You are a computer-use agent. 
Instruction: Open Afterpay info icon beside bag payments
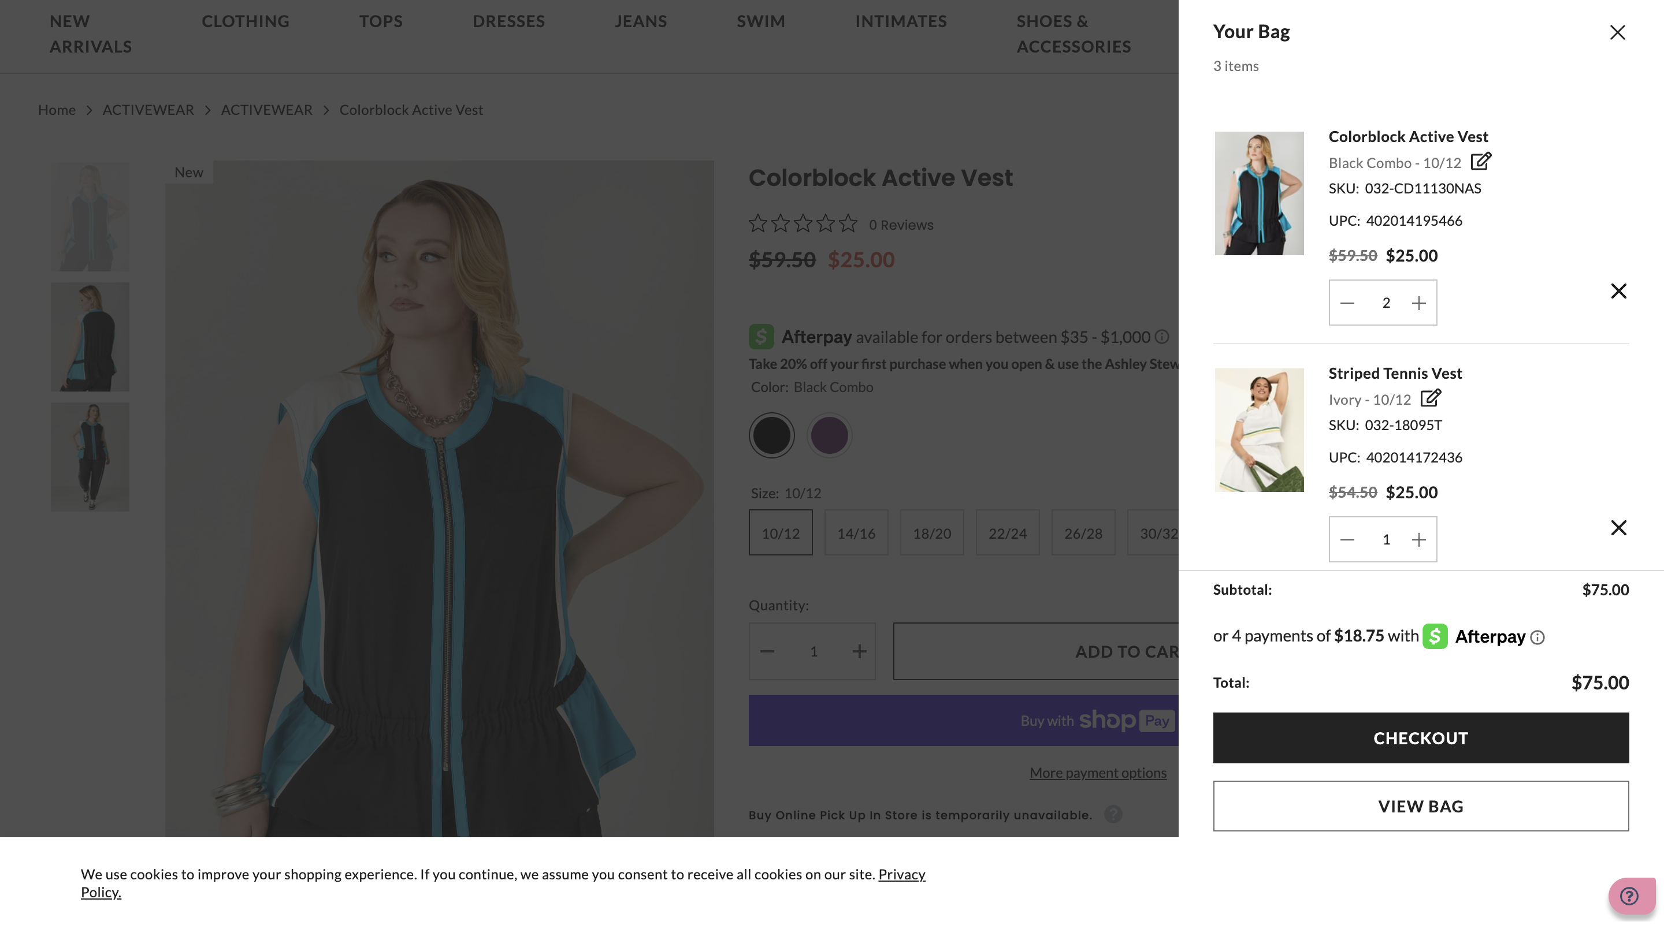1537,638
